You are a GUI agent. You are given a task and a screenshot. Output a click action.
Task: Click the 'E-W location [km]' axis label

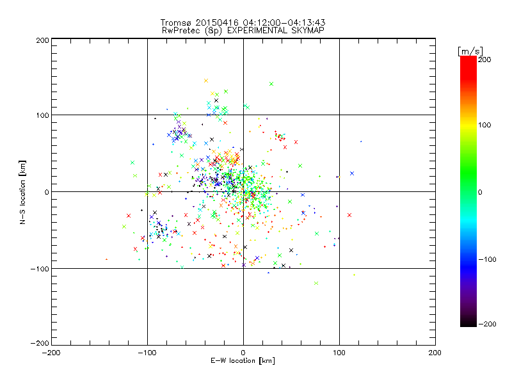243,360
